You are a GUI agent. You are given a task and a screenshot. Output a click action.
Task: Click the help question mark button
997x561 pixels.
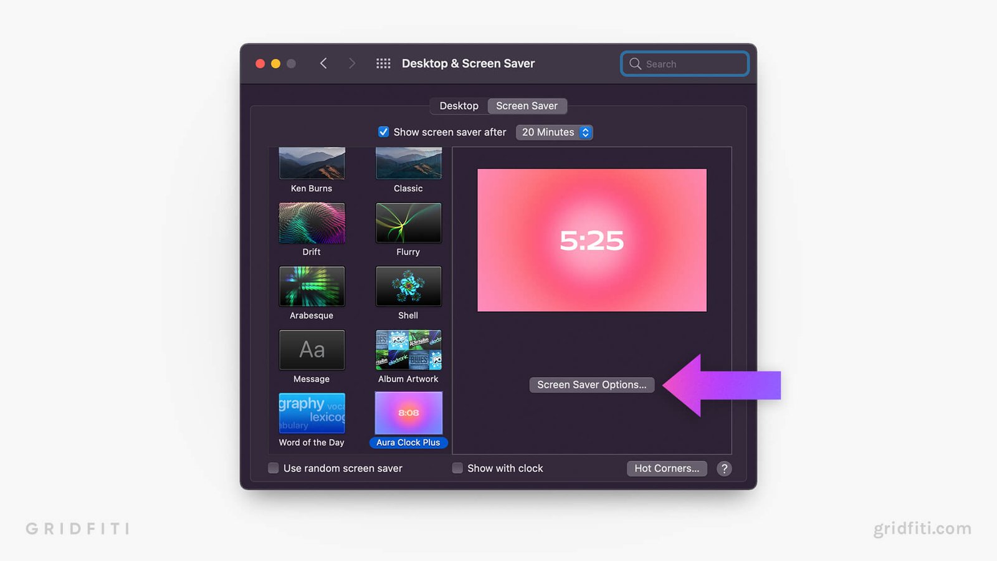coord(723,469)
